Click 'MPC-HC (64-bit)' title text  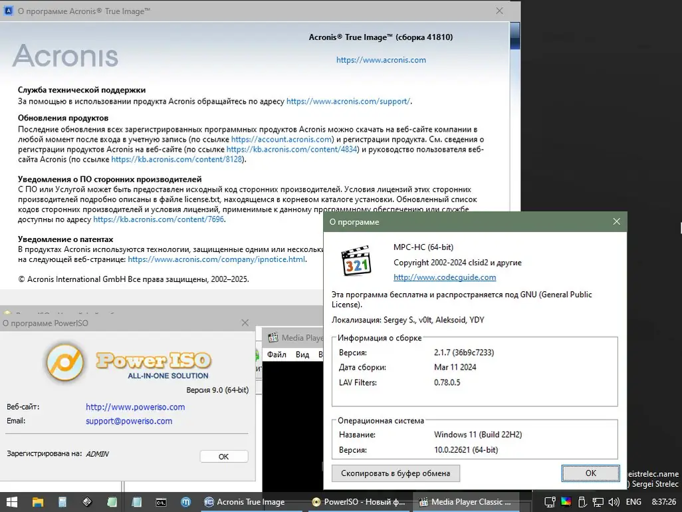423,247
